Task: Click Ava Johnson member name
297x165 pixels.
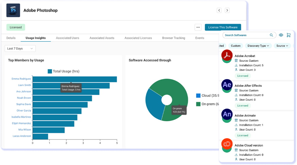Action: pos(23,91)
